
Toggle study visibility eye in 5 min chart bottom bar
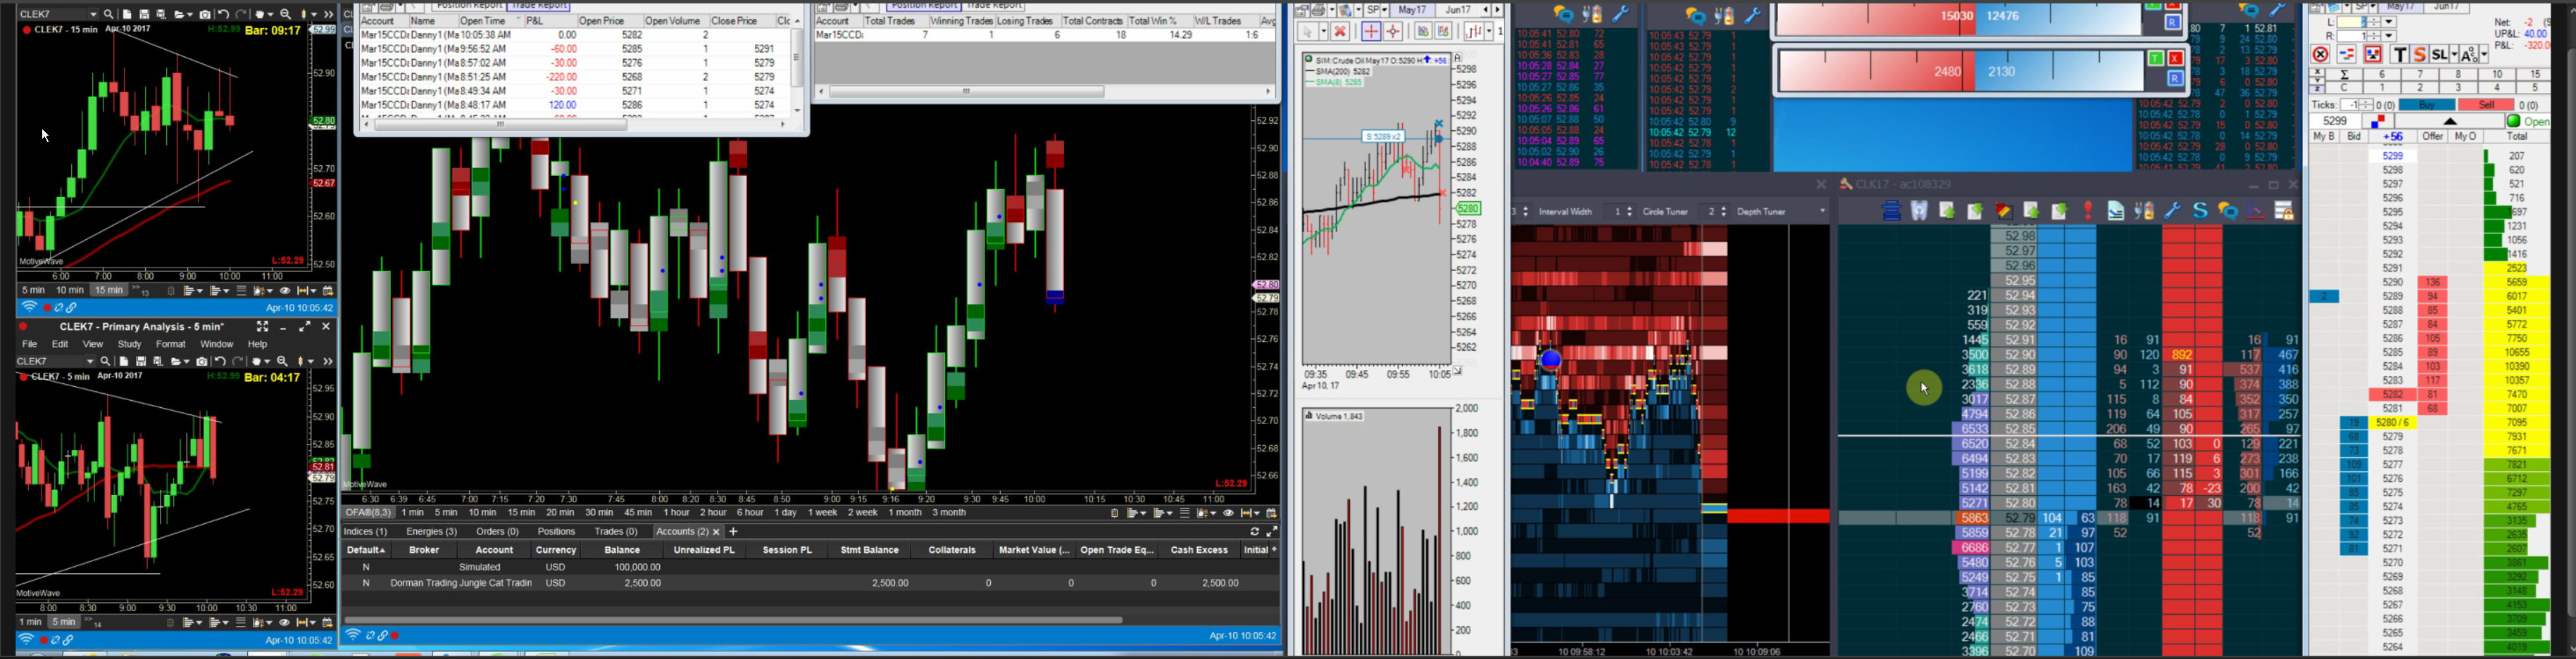[285, 622]
